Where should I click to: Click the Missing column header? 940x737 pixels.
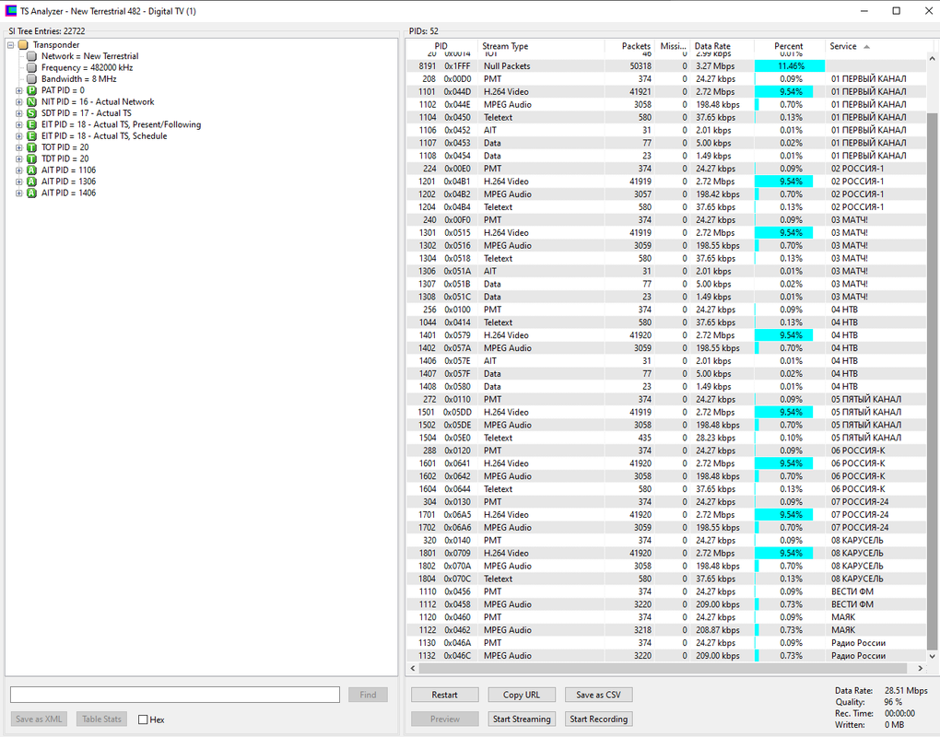pos(673,46)
